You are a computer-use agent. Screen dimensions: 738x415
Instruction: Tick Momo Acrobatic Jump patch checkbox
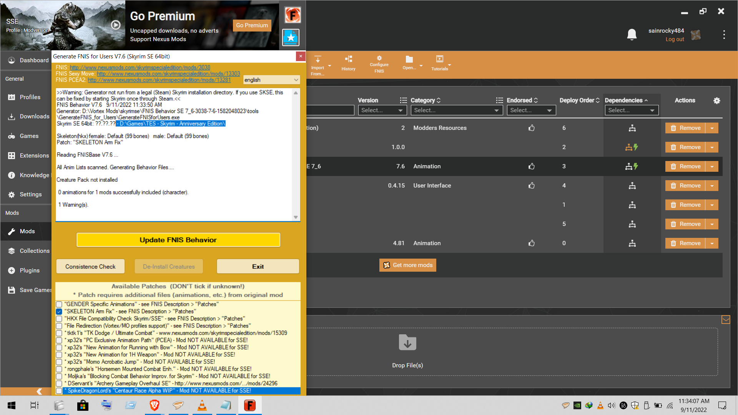pos(59,362)
